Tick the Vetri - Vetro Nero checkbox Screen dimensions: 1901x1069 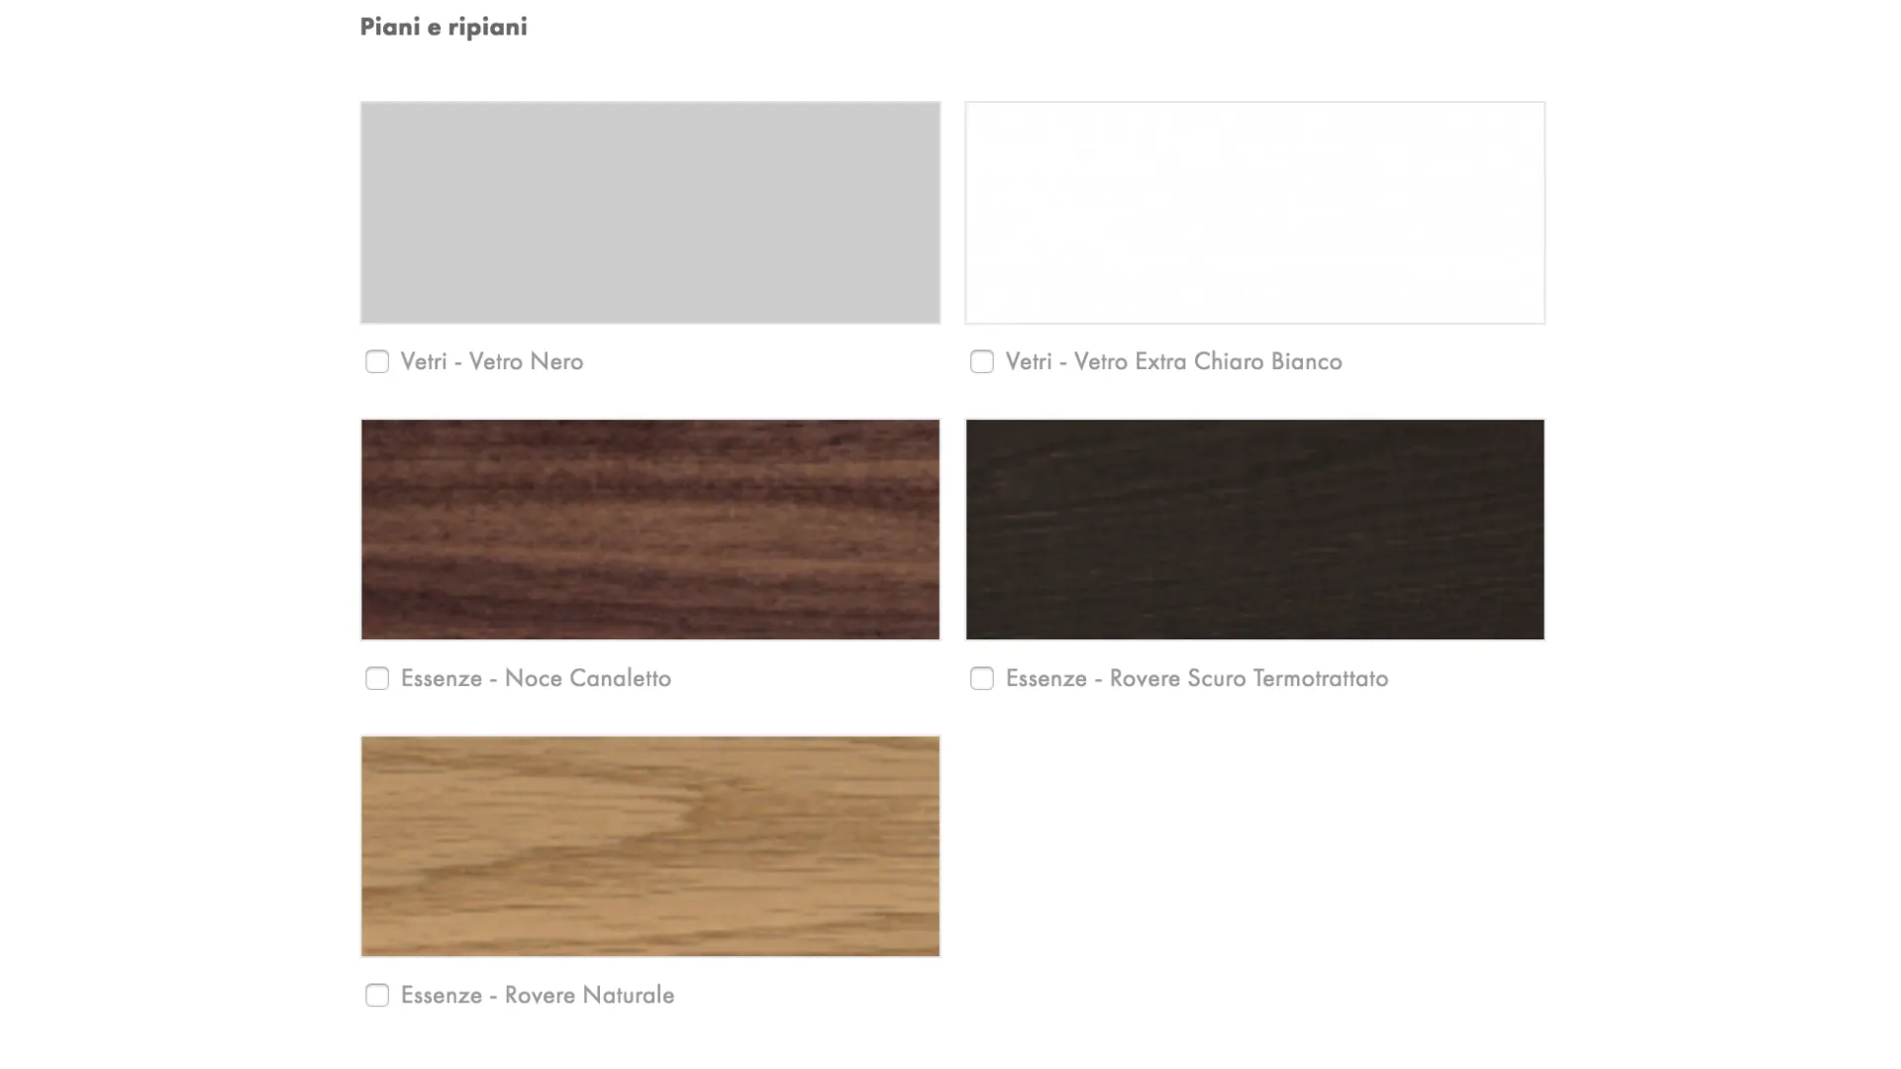tap(377, 361)
